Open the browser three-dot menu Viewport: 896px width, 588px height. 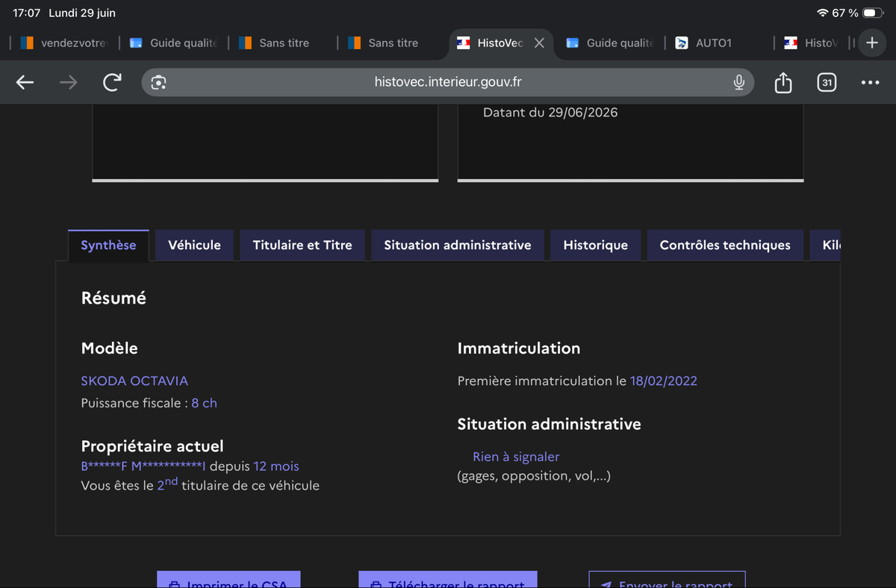(x=870, y=82)
